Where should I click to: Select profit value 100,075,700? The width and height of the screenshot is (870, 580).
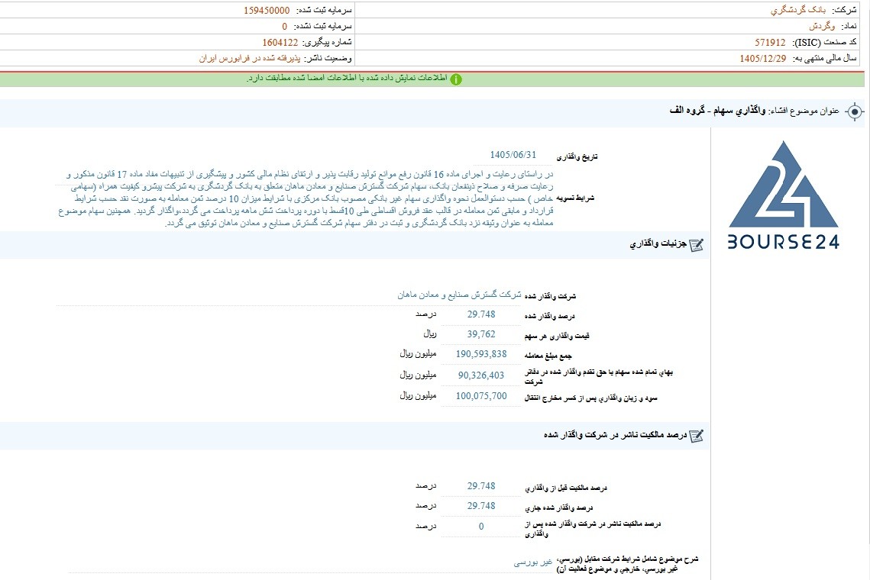(481, 396)
